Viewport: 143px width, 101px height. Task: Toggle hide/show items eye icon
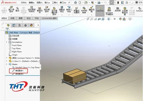pyautogui.click(x=115, y=19)
